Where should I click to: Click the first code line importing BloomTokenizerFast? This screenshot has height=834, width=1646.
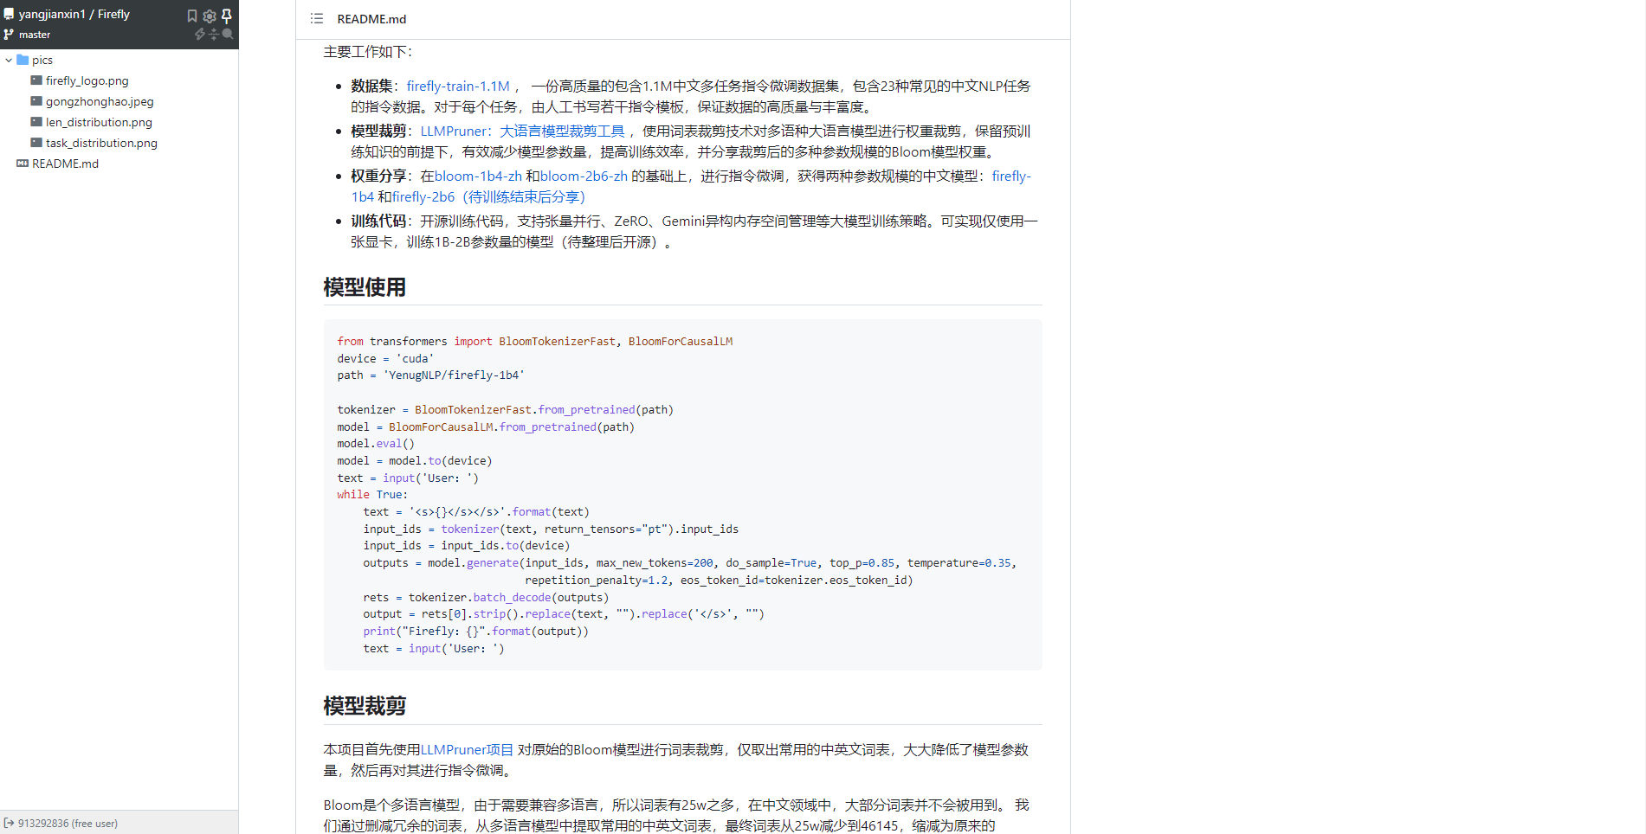coord(535,342)
